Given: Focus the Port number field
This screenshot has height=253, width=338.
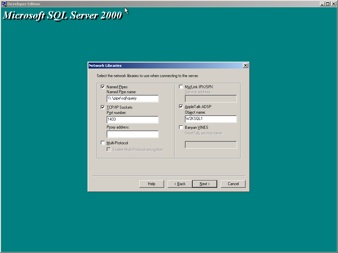Looking at the screenshot, I should point(133,120).
